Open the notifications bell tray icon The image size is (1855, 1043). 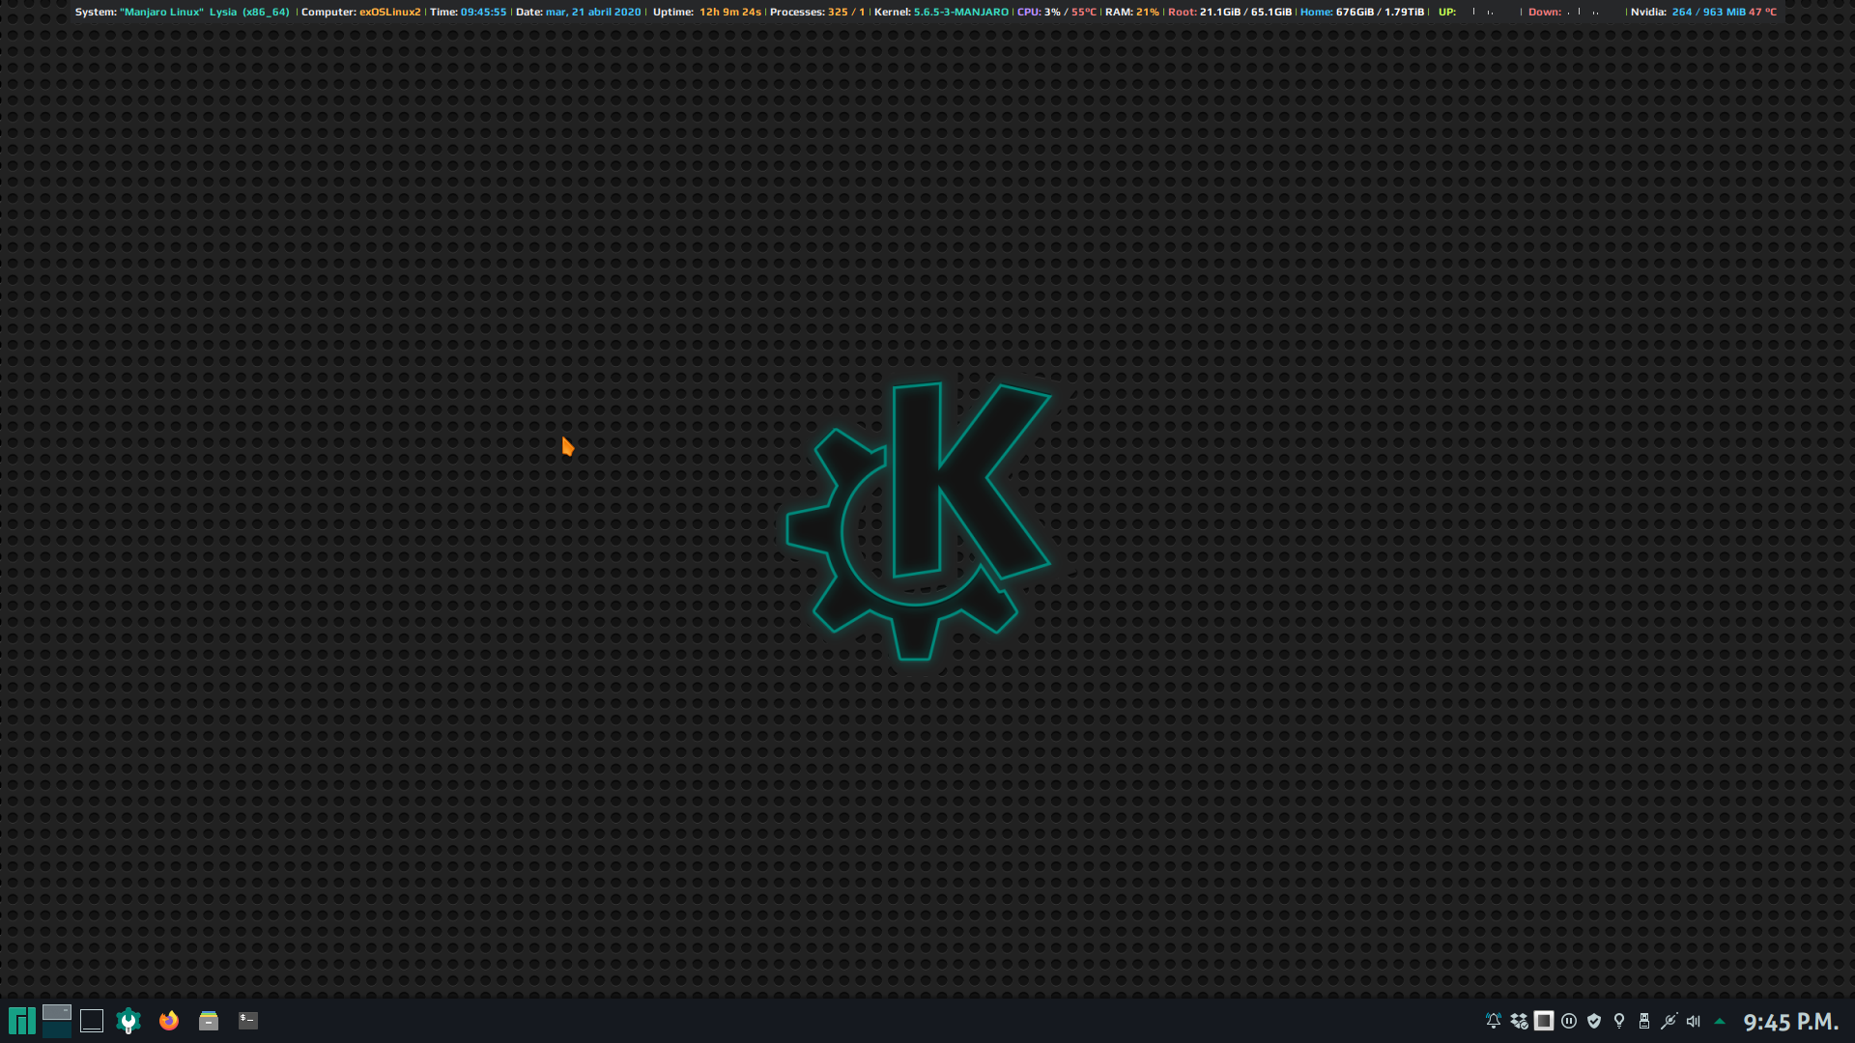point(1494,1021)
